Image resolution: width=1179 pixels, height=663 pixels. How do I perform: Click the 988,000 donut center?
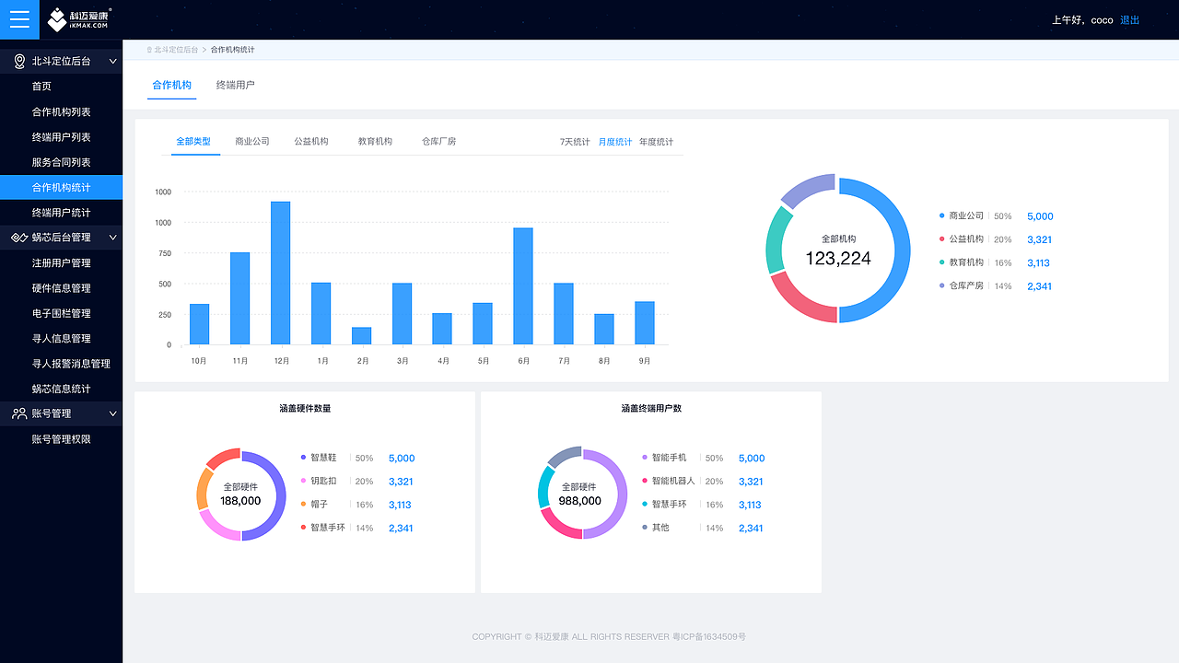click(x=580, y=494)
